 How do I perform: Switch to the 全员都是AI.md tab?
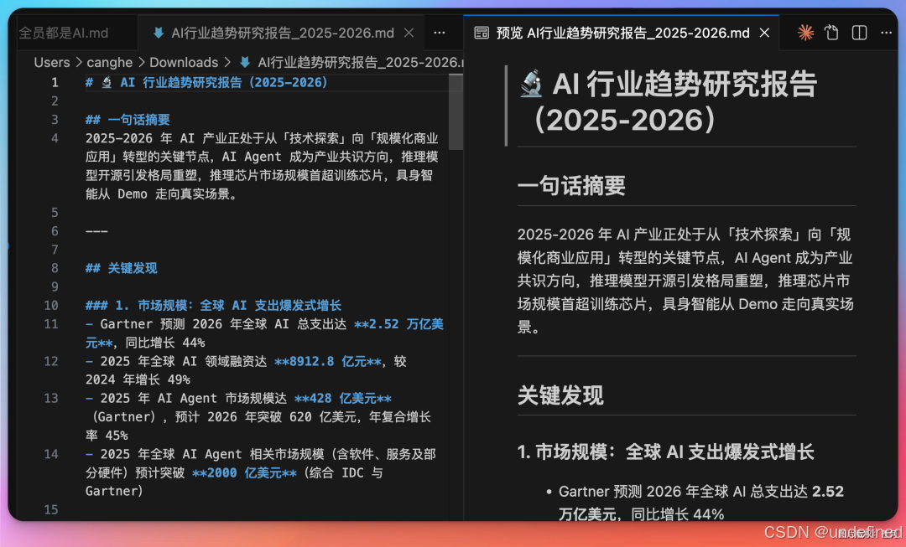pyautogui.click(x=64, y=33)
